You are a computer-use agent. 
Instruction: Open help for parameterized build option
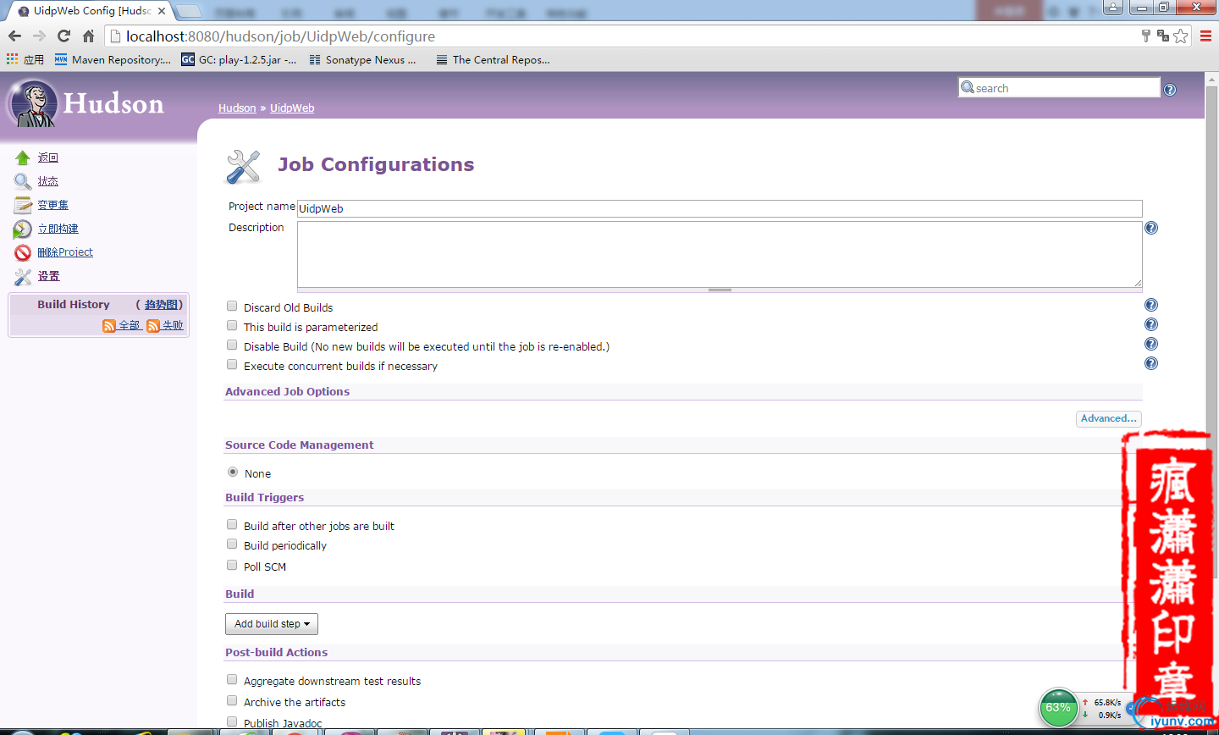coord(1151,324)
